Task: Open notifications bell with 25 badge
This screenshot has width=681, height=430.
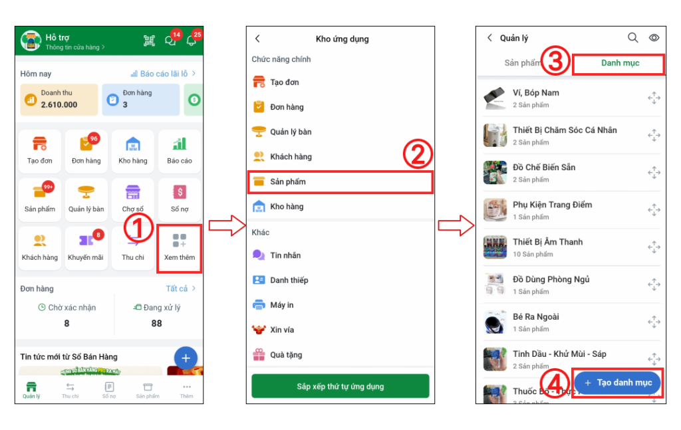Action: tap(192, 41)
